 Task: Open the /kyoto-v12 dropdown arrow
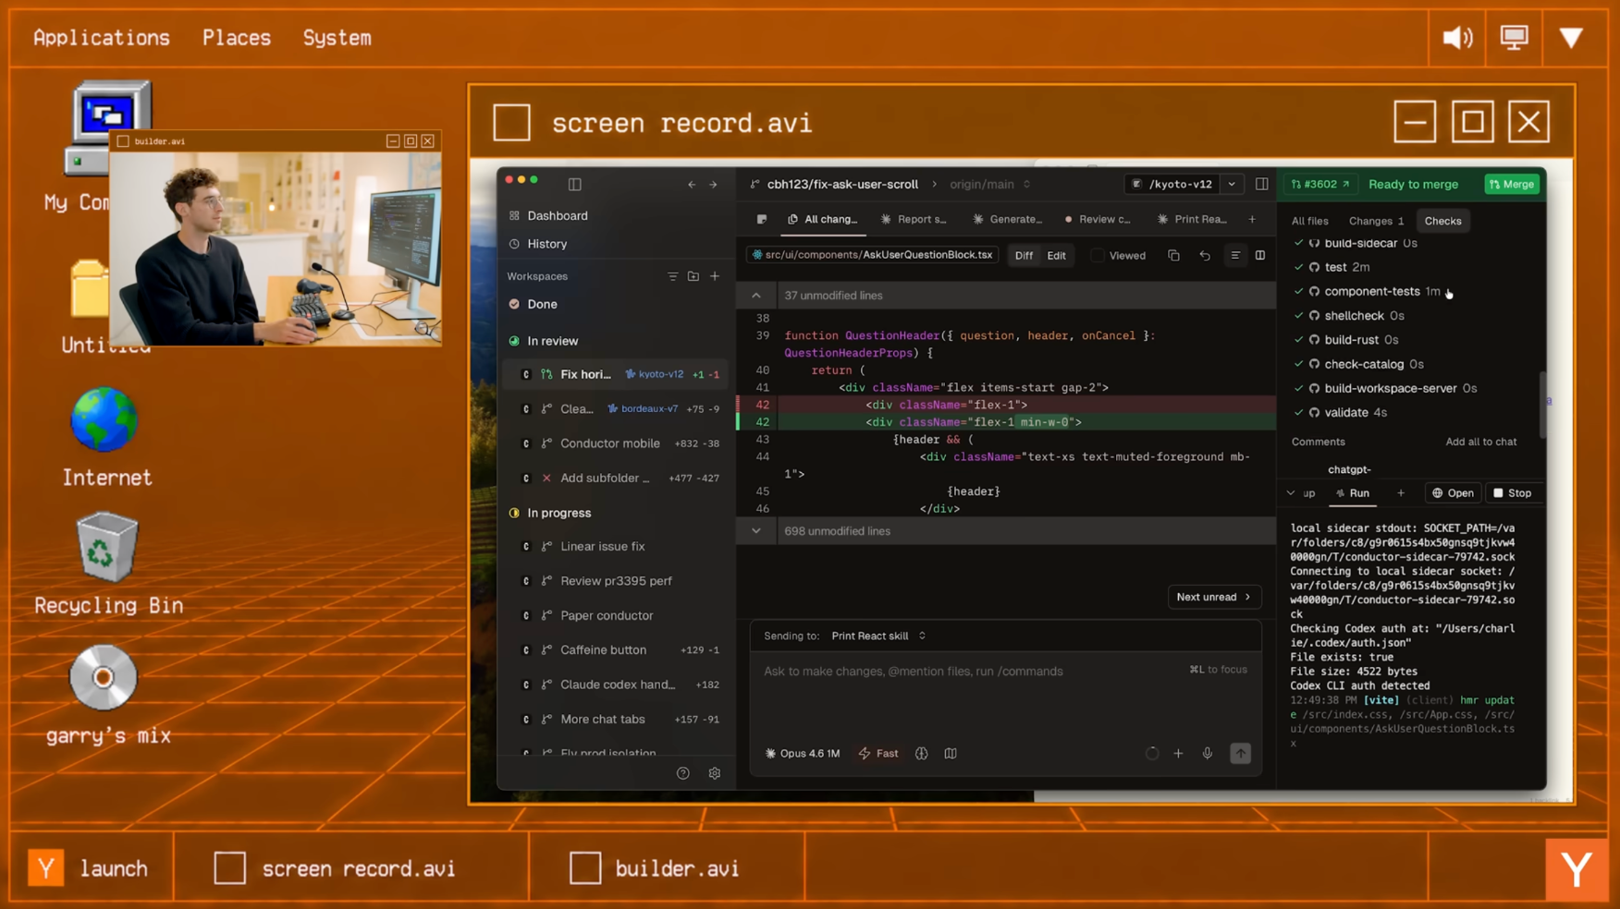(1232, 184)
